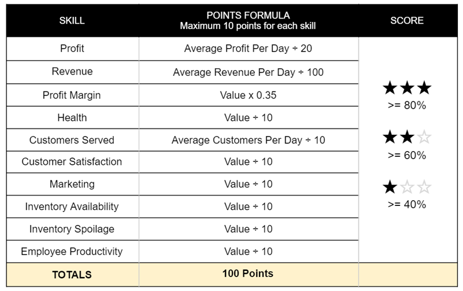The width and height of the screenshot is (463, 291).
Task: Click the >= 40% score label
Action: tap(407, 204)
